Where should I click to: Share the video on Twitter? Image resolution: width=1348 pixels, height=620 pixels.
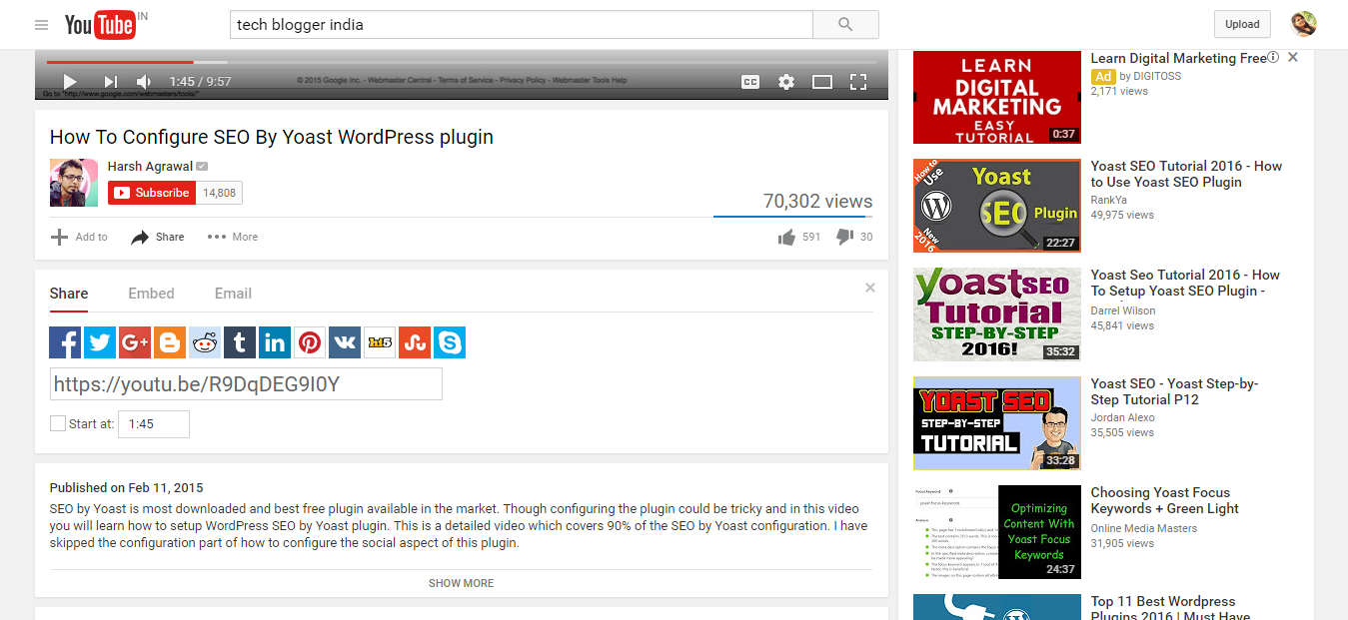point(100,342)
